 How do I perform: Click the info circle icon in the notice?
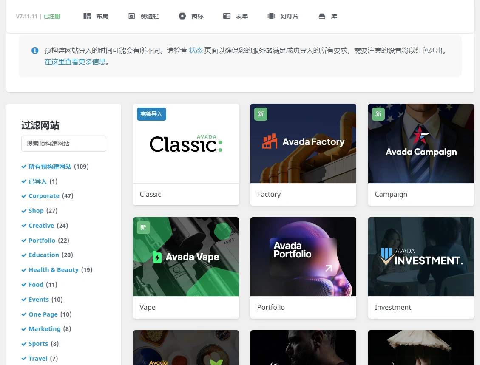coord(35,50)
